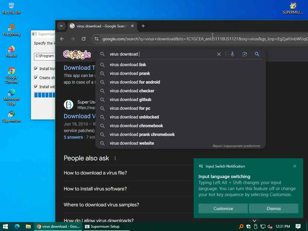Screen dimensions: 308x231
Task: Expand How to install virus software?
Action: click(x=95, y=189)
